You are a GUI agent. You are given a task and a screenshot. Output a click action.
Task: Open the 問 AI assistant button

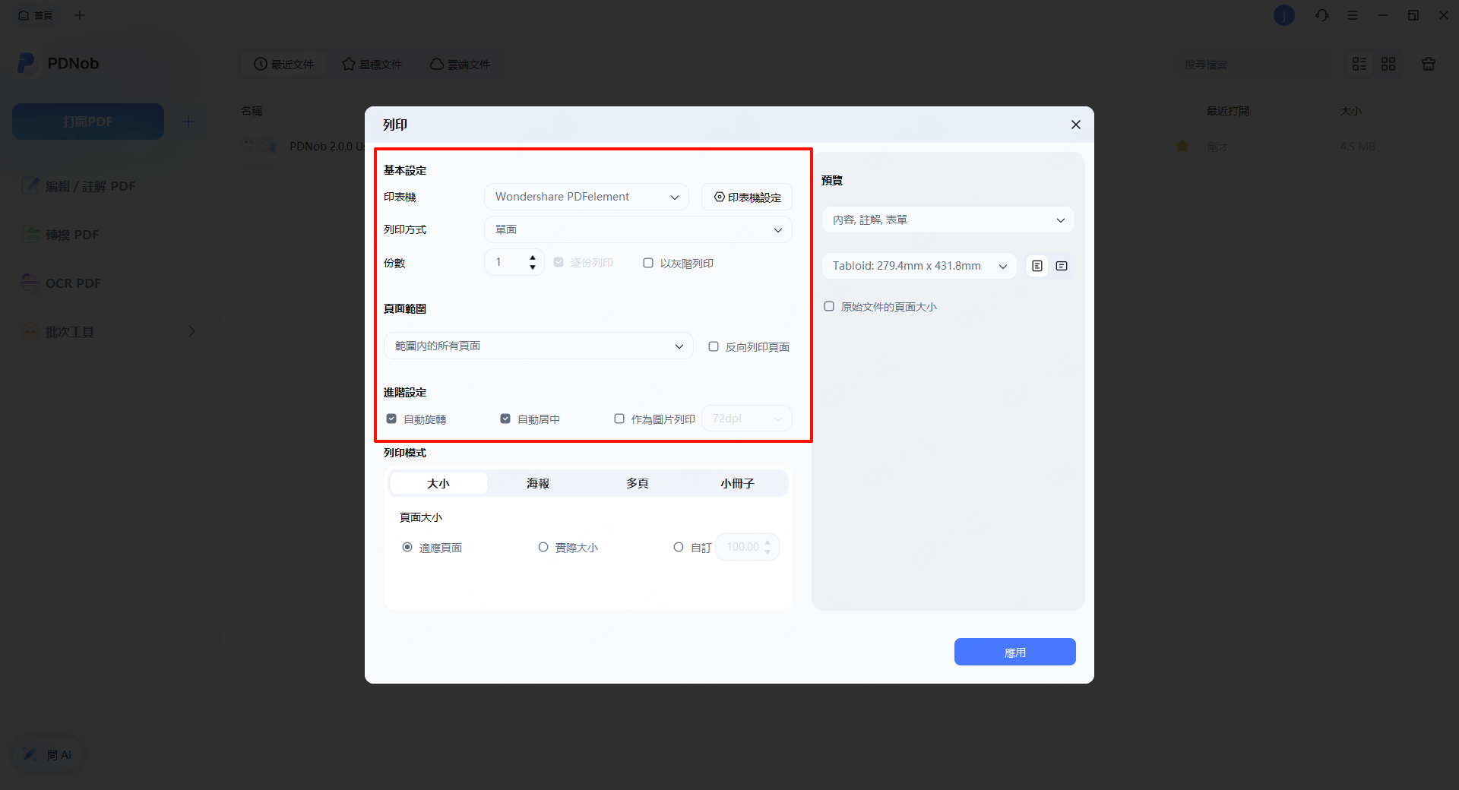pyautogui.click(x=47, y=754)
